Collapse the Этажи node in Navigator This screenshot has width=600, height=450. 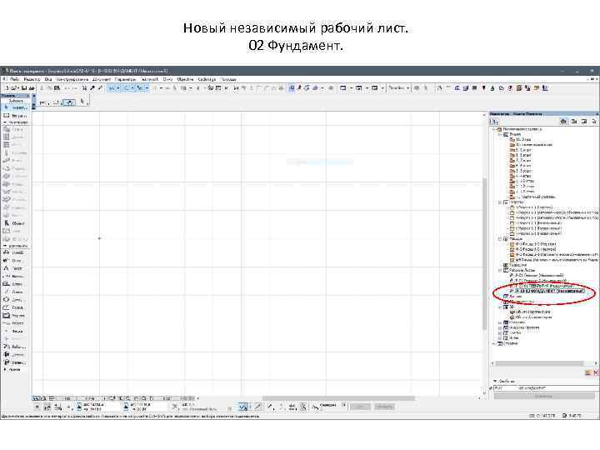point(500,135)
